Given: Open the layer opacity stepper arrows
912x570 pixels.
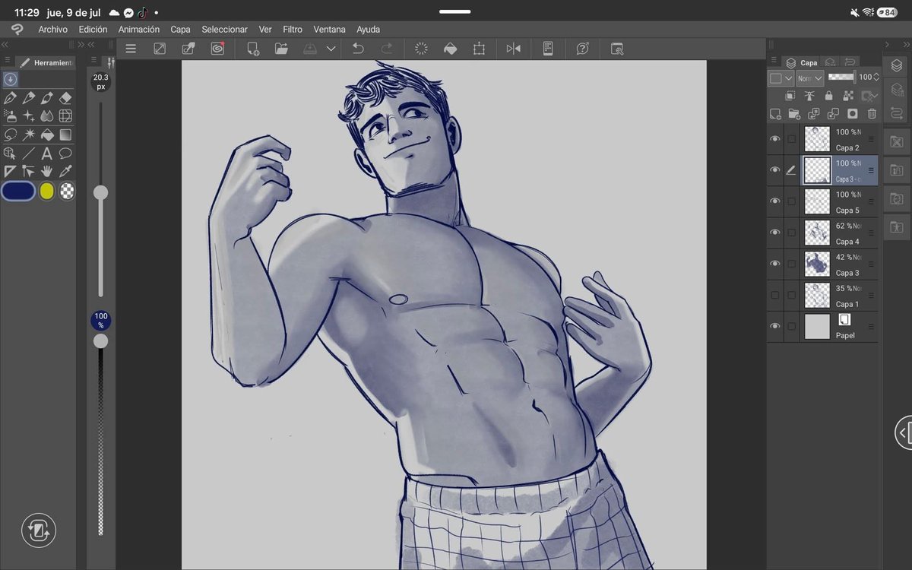Looking at the screenshot, I should (x=876, y=78).
